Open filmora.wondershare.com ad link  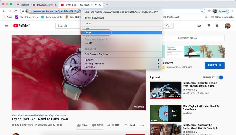tap(179, 67)
